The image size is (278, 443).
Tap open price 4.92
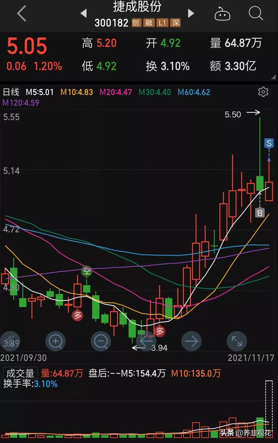[x=171, y=43]
